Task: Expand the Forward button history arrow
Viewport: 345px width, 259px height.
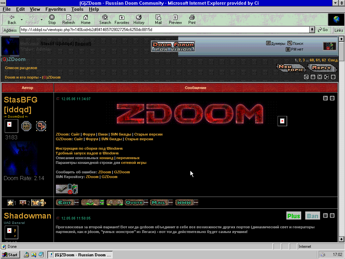Action: pyautogui.click(x=42, y=20)
